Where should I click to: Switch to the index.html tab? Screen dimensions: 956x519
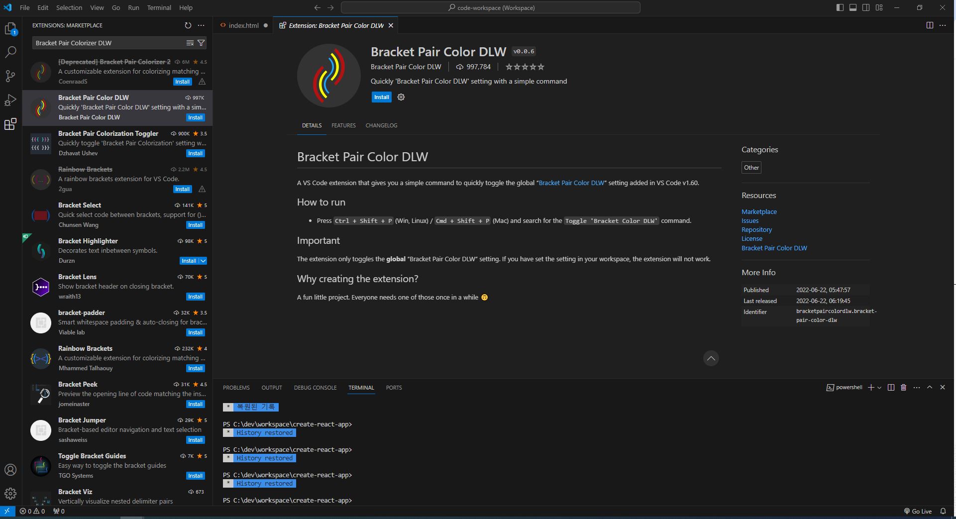click(x=243, y=25)
